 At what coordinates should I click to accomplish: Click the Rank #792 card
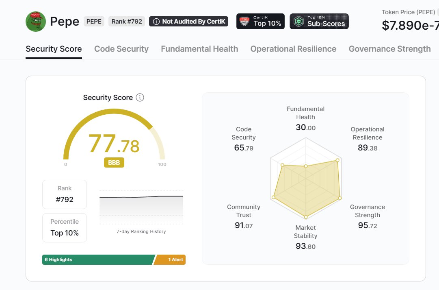pos(65,194)
